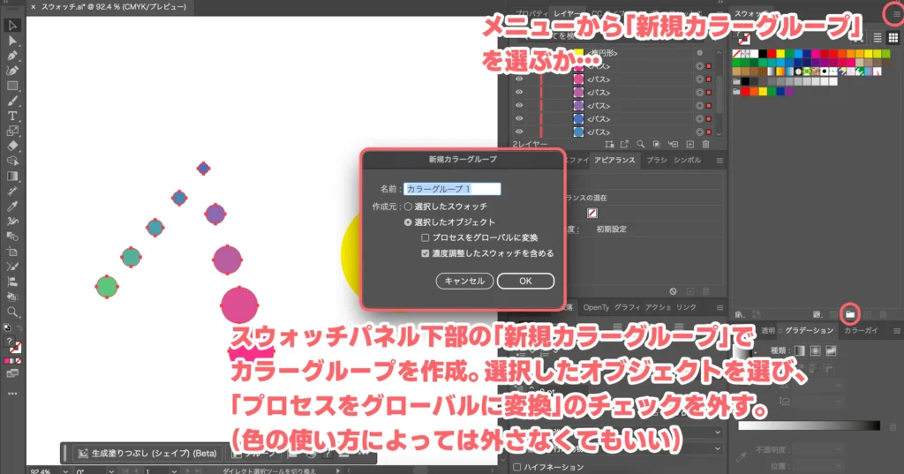Screen dimensions: 904x474
Task: Select the green circle on canvas
Action: (107, 287)
